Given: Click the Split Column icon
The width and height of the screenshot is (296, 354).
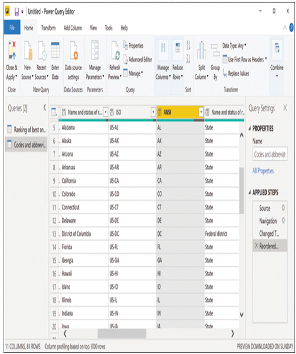Looking at the screenshot, I should point(202,50).
